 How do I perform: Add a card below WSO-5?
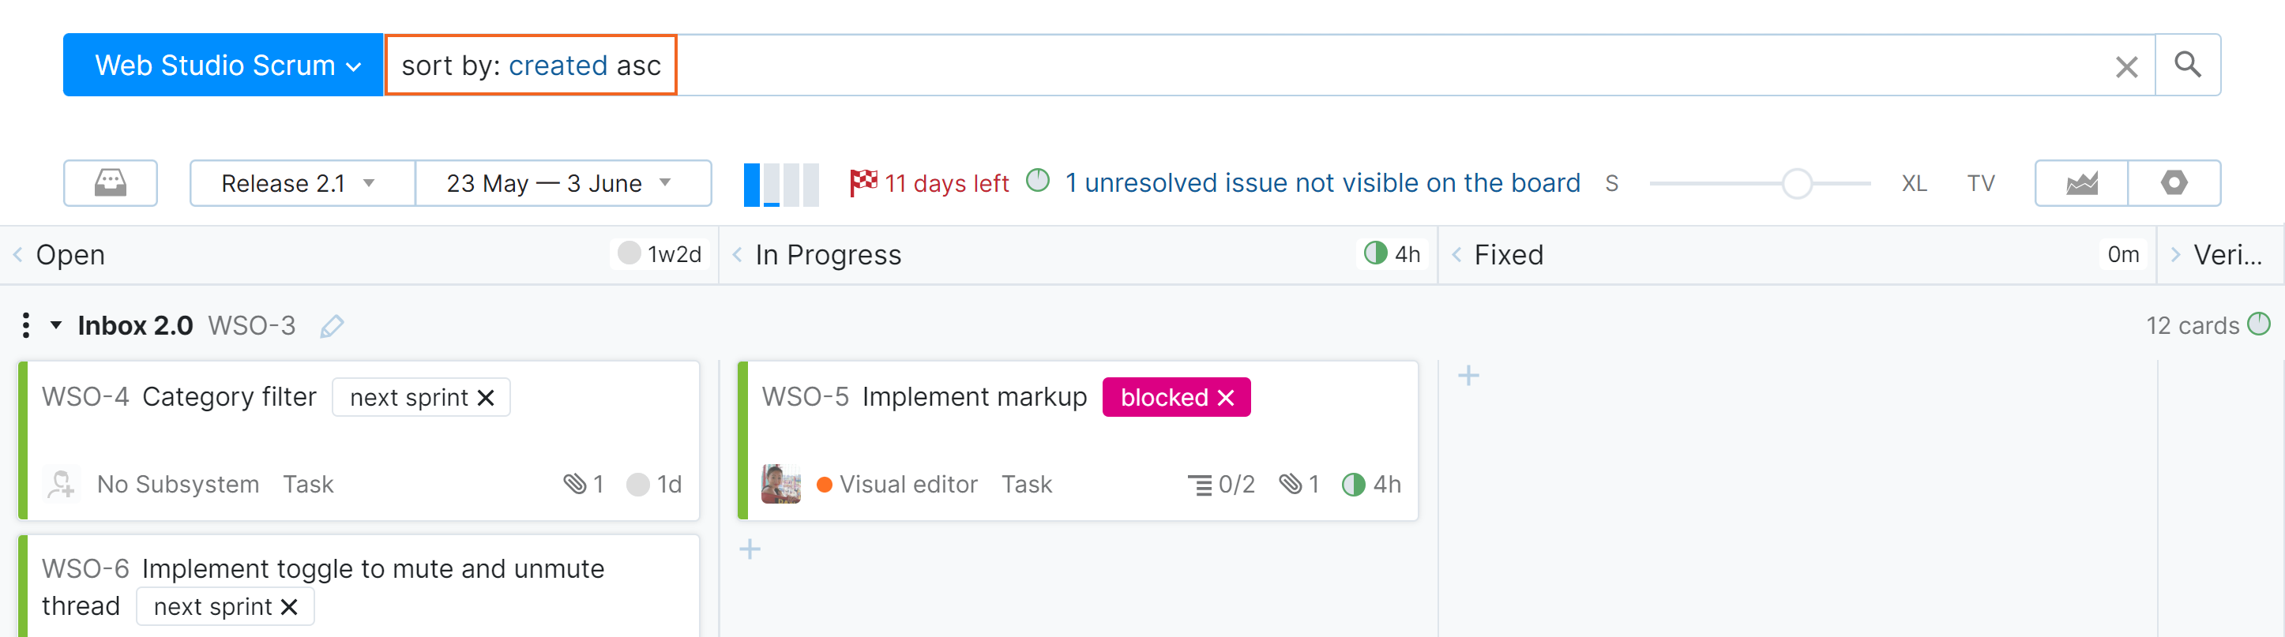pyautogui.click(x=750, y=549)
